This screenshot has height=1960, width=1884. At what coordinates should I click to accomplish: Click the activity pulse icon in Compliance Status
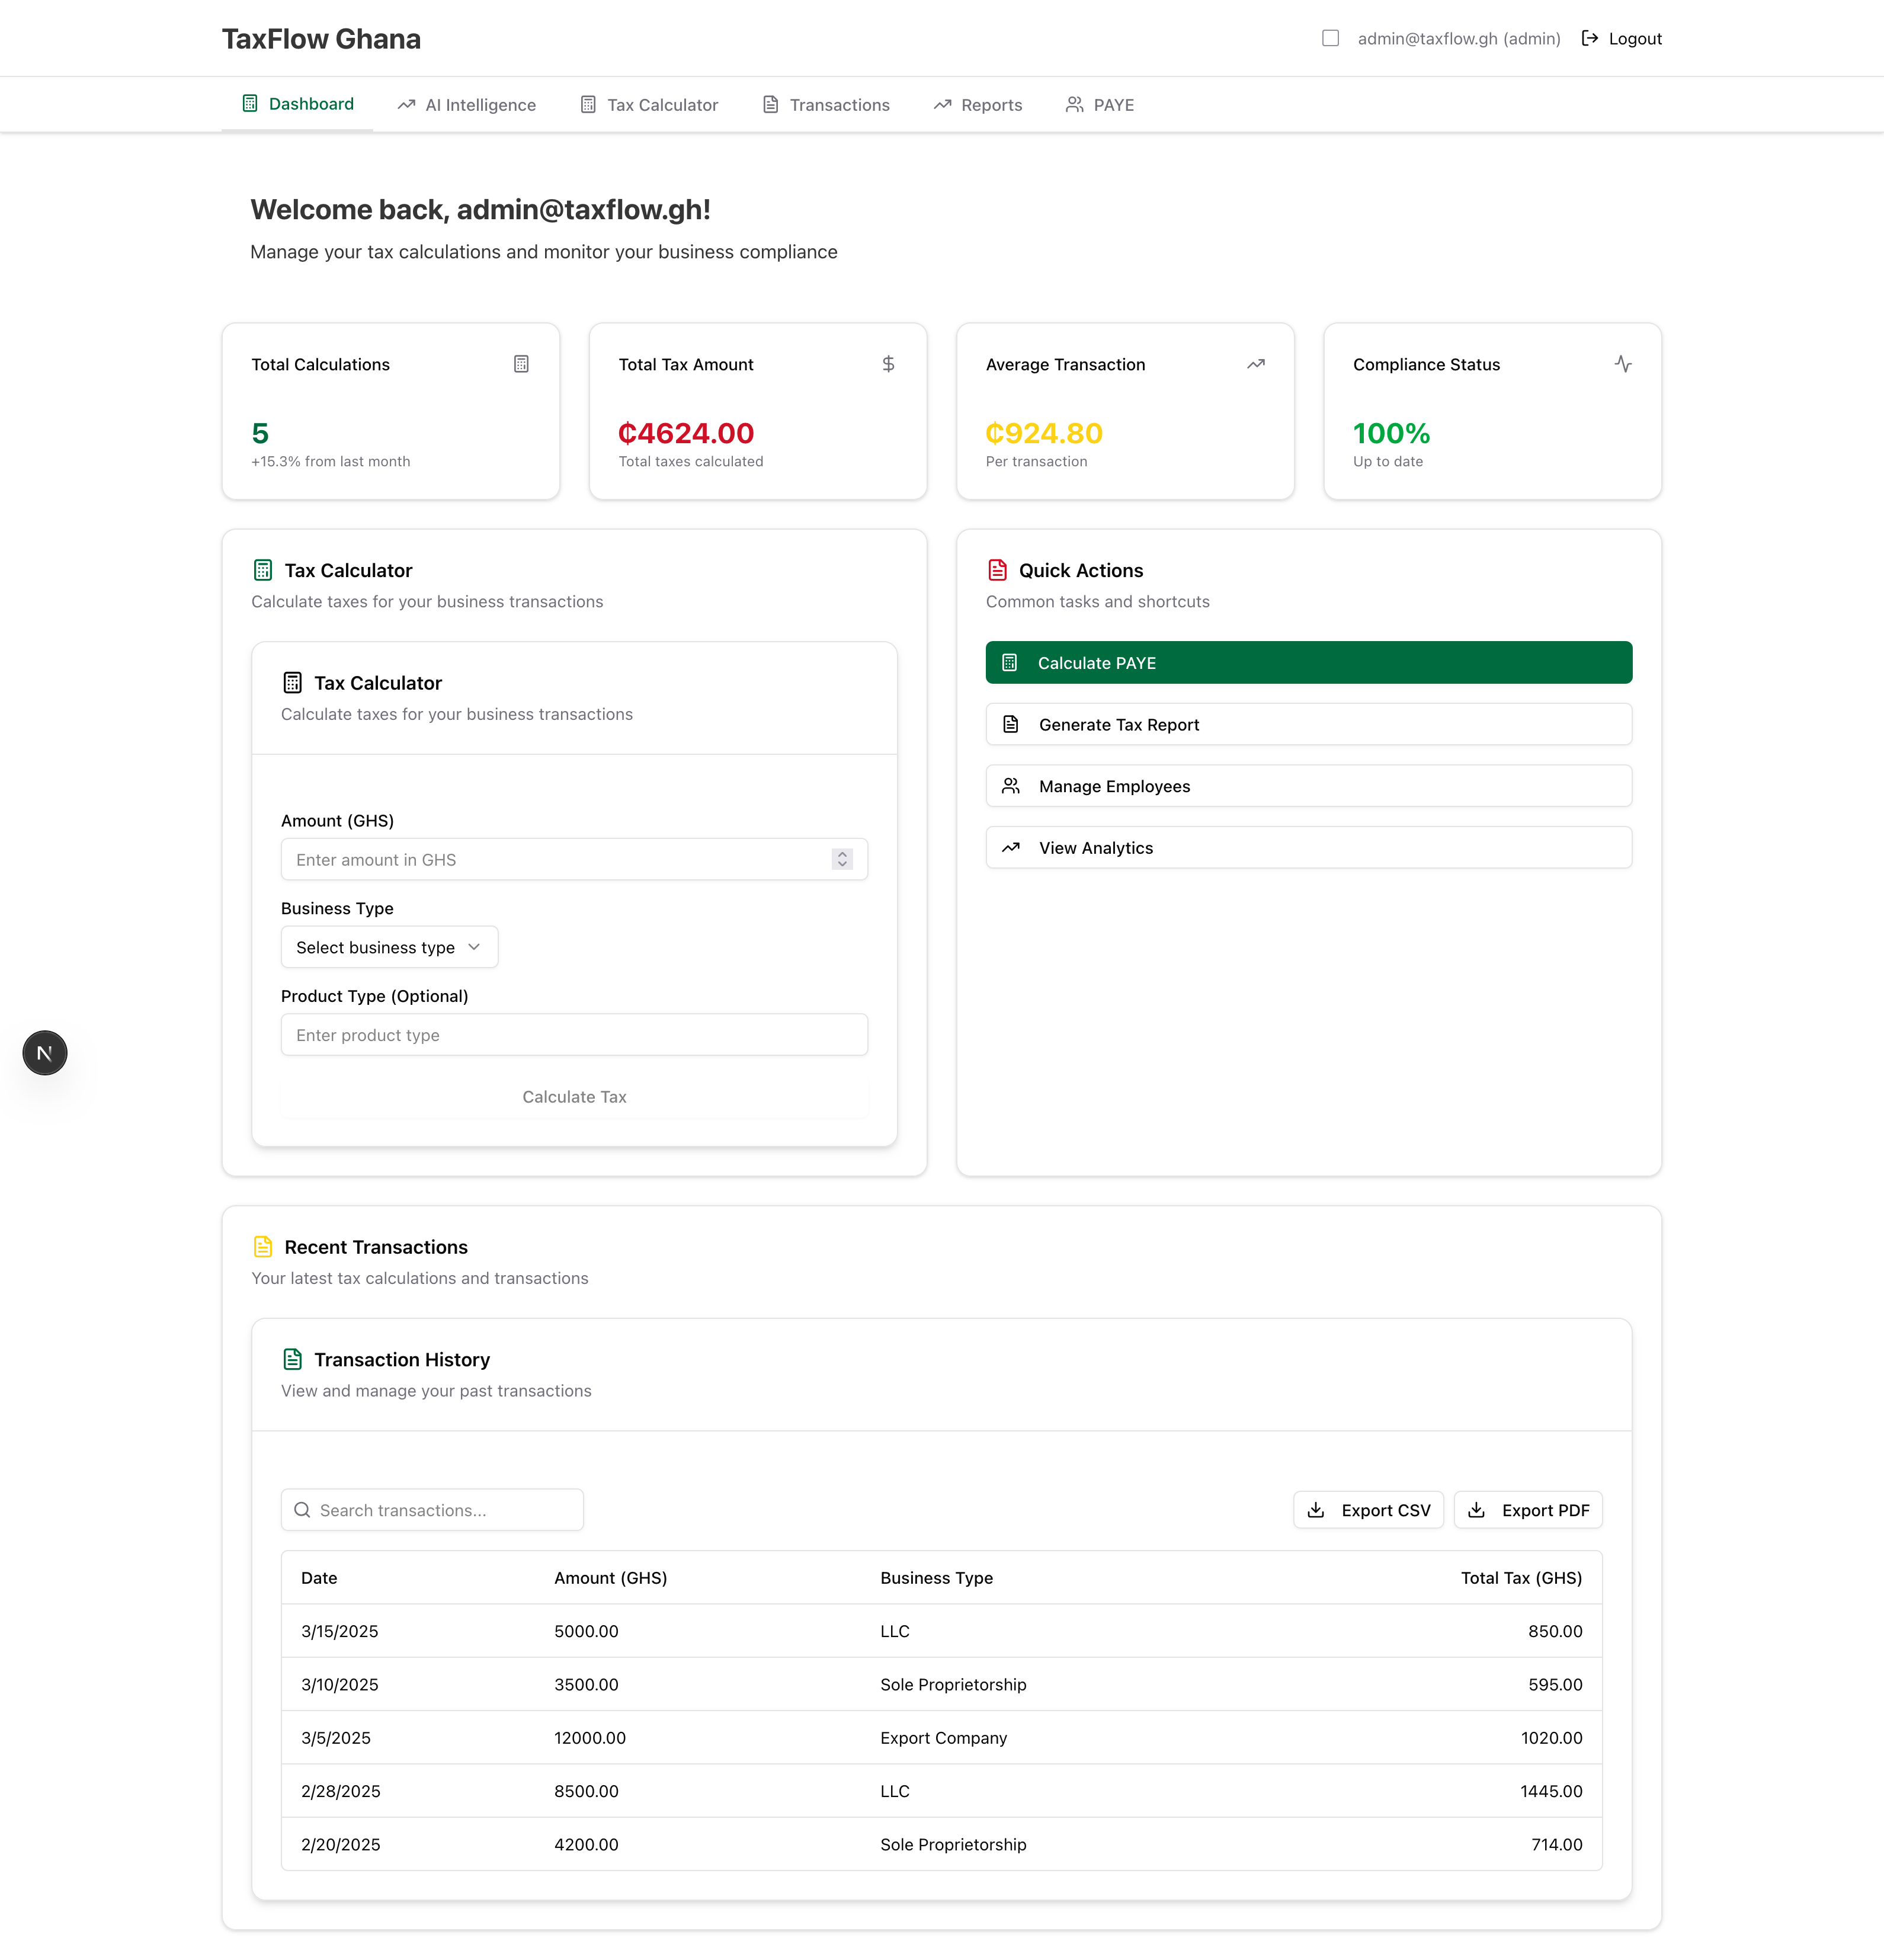pos(1623,364)
